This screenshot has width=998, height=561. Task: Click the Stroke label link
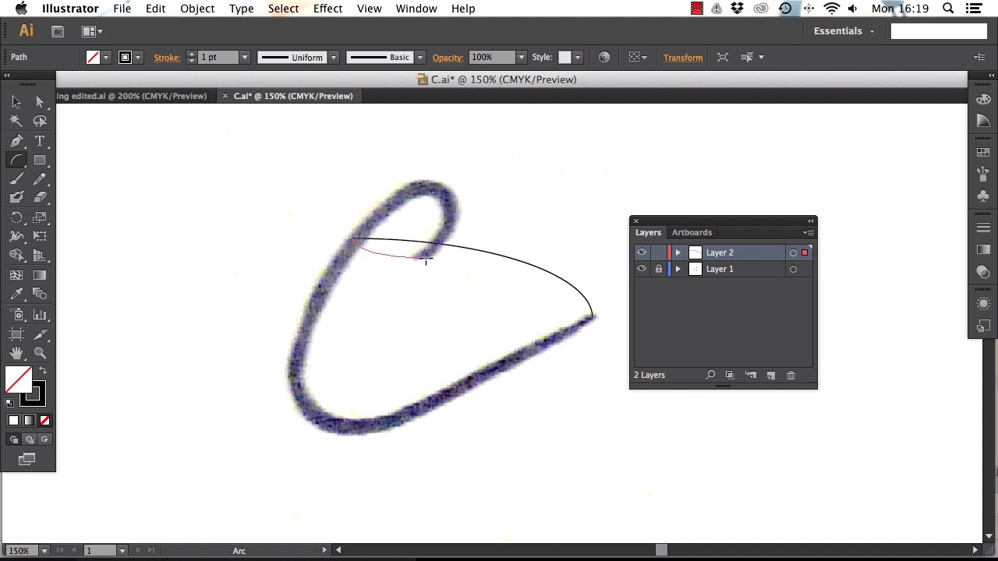pyautogui.click(x=167, y=58)
